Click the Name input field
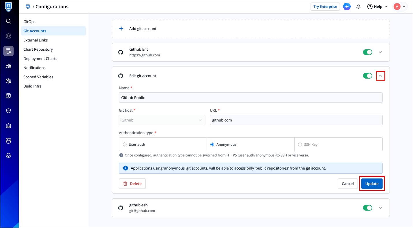This screenshot has width=413, height=228. click(251, 98)
